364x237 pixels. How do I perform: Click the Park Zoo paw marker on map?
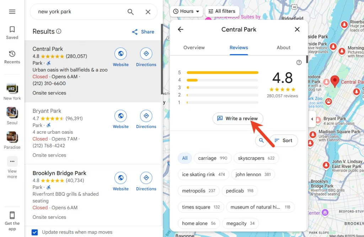tap(328, 101)
